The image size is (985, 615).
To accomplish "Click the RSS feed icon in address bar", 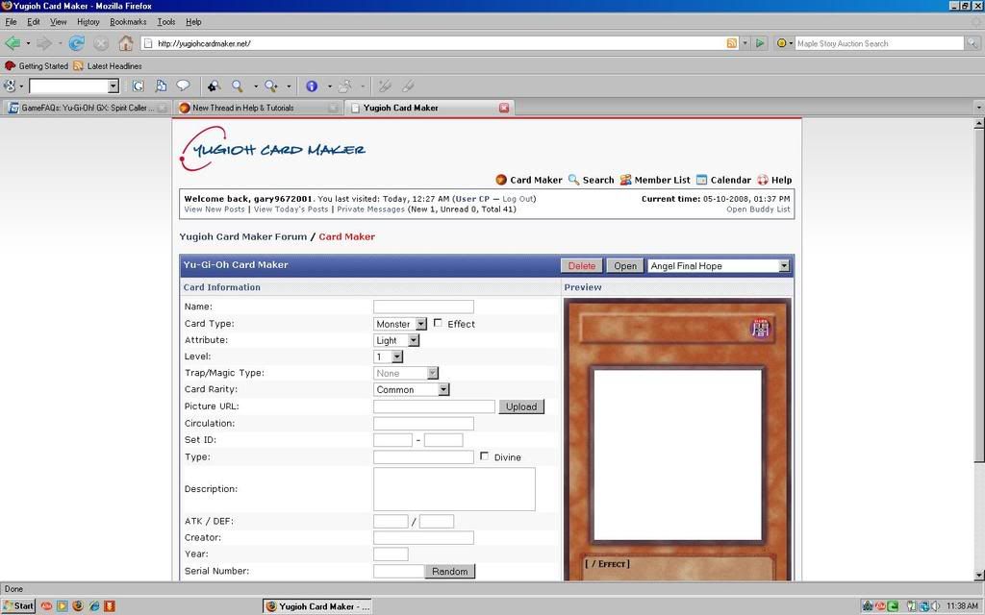I will (x=732, y=43).
